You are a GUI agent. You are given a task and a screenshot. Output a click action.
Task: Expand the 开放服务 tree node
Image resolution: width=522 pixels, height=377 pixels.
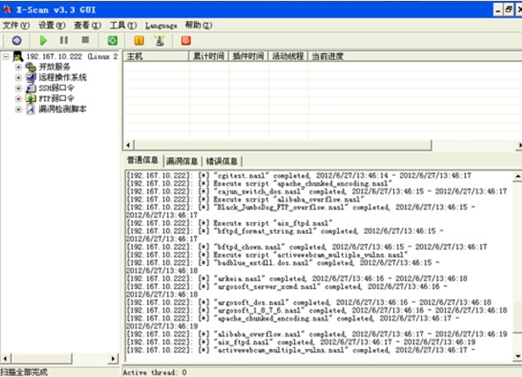[19, 67]
